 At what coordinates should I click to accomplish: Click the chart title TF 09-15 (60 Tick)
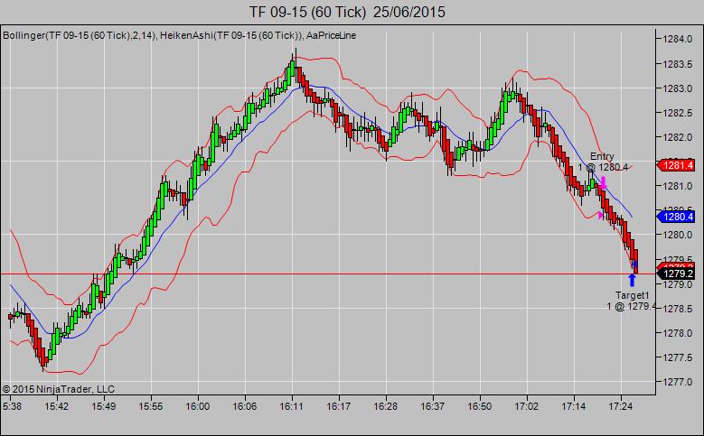pos(307,12)
